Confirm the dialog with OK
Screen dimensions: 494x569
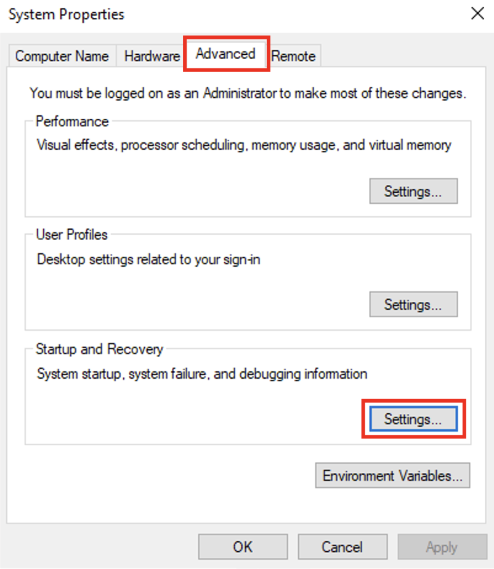coord(243,547)
